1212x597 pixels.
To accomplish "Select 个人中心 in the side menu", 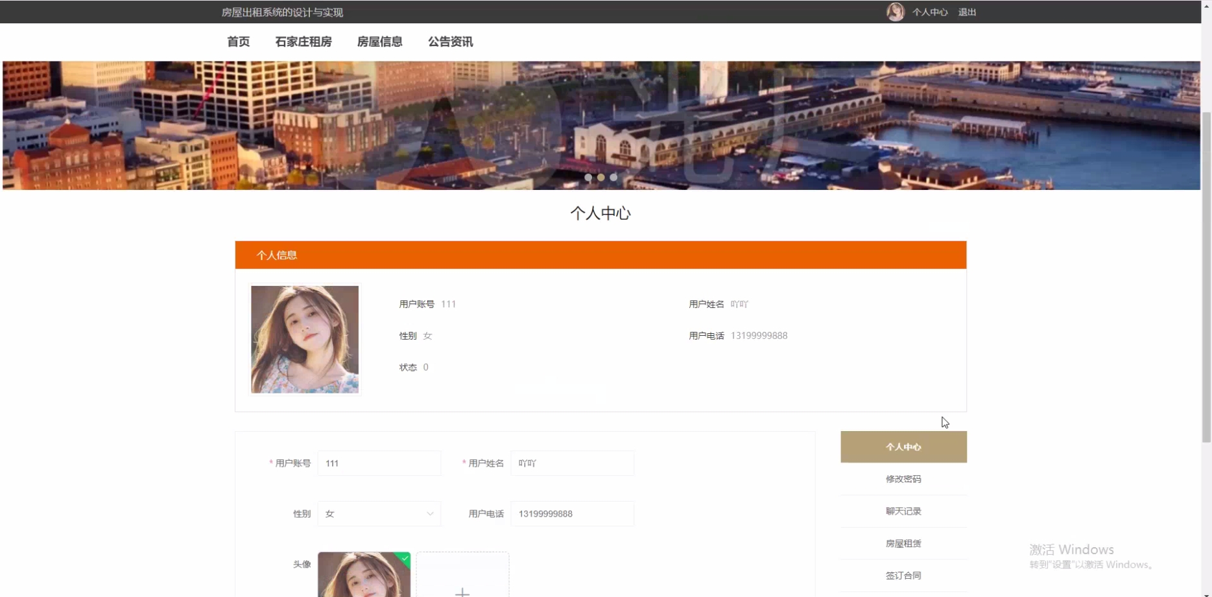I will [903, 447].
